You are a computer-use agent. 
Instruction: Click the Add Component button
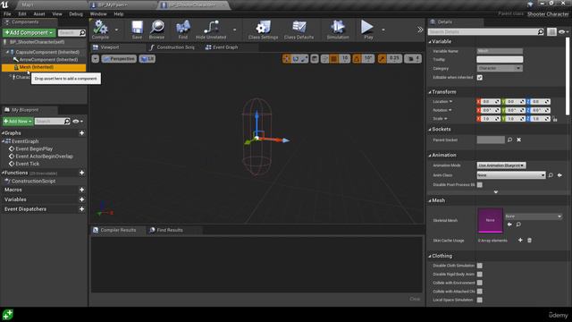pos(29,32)
